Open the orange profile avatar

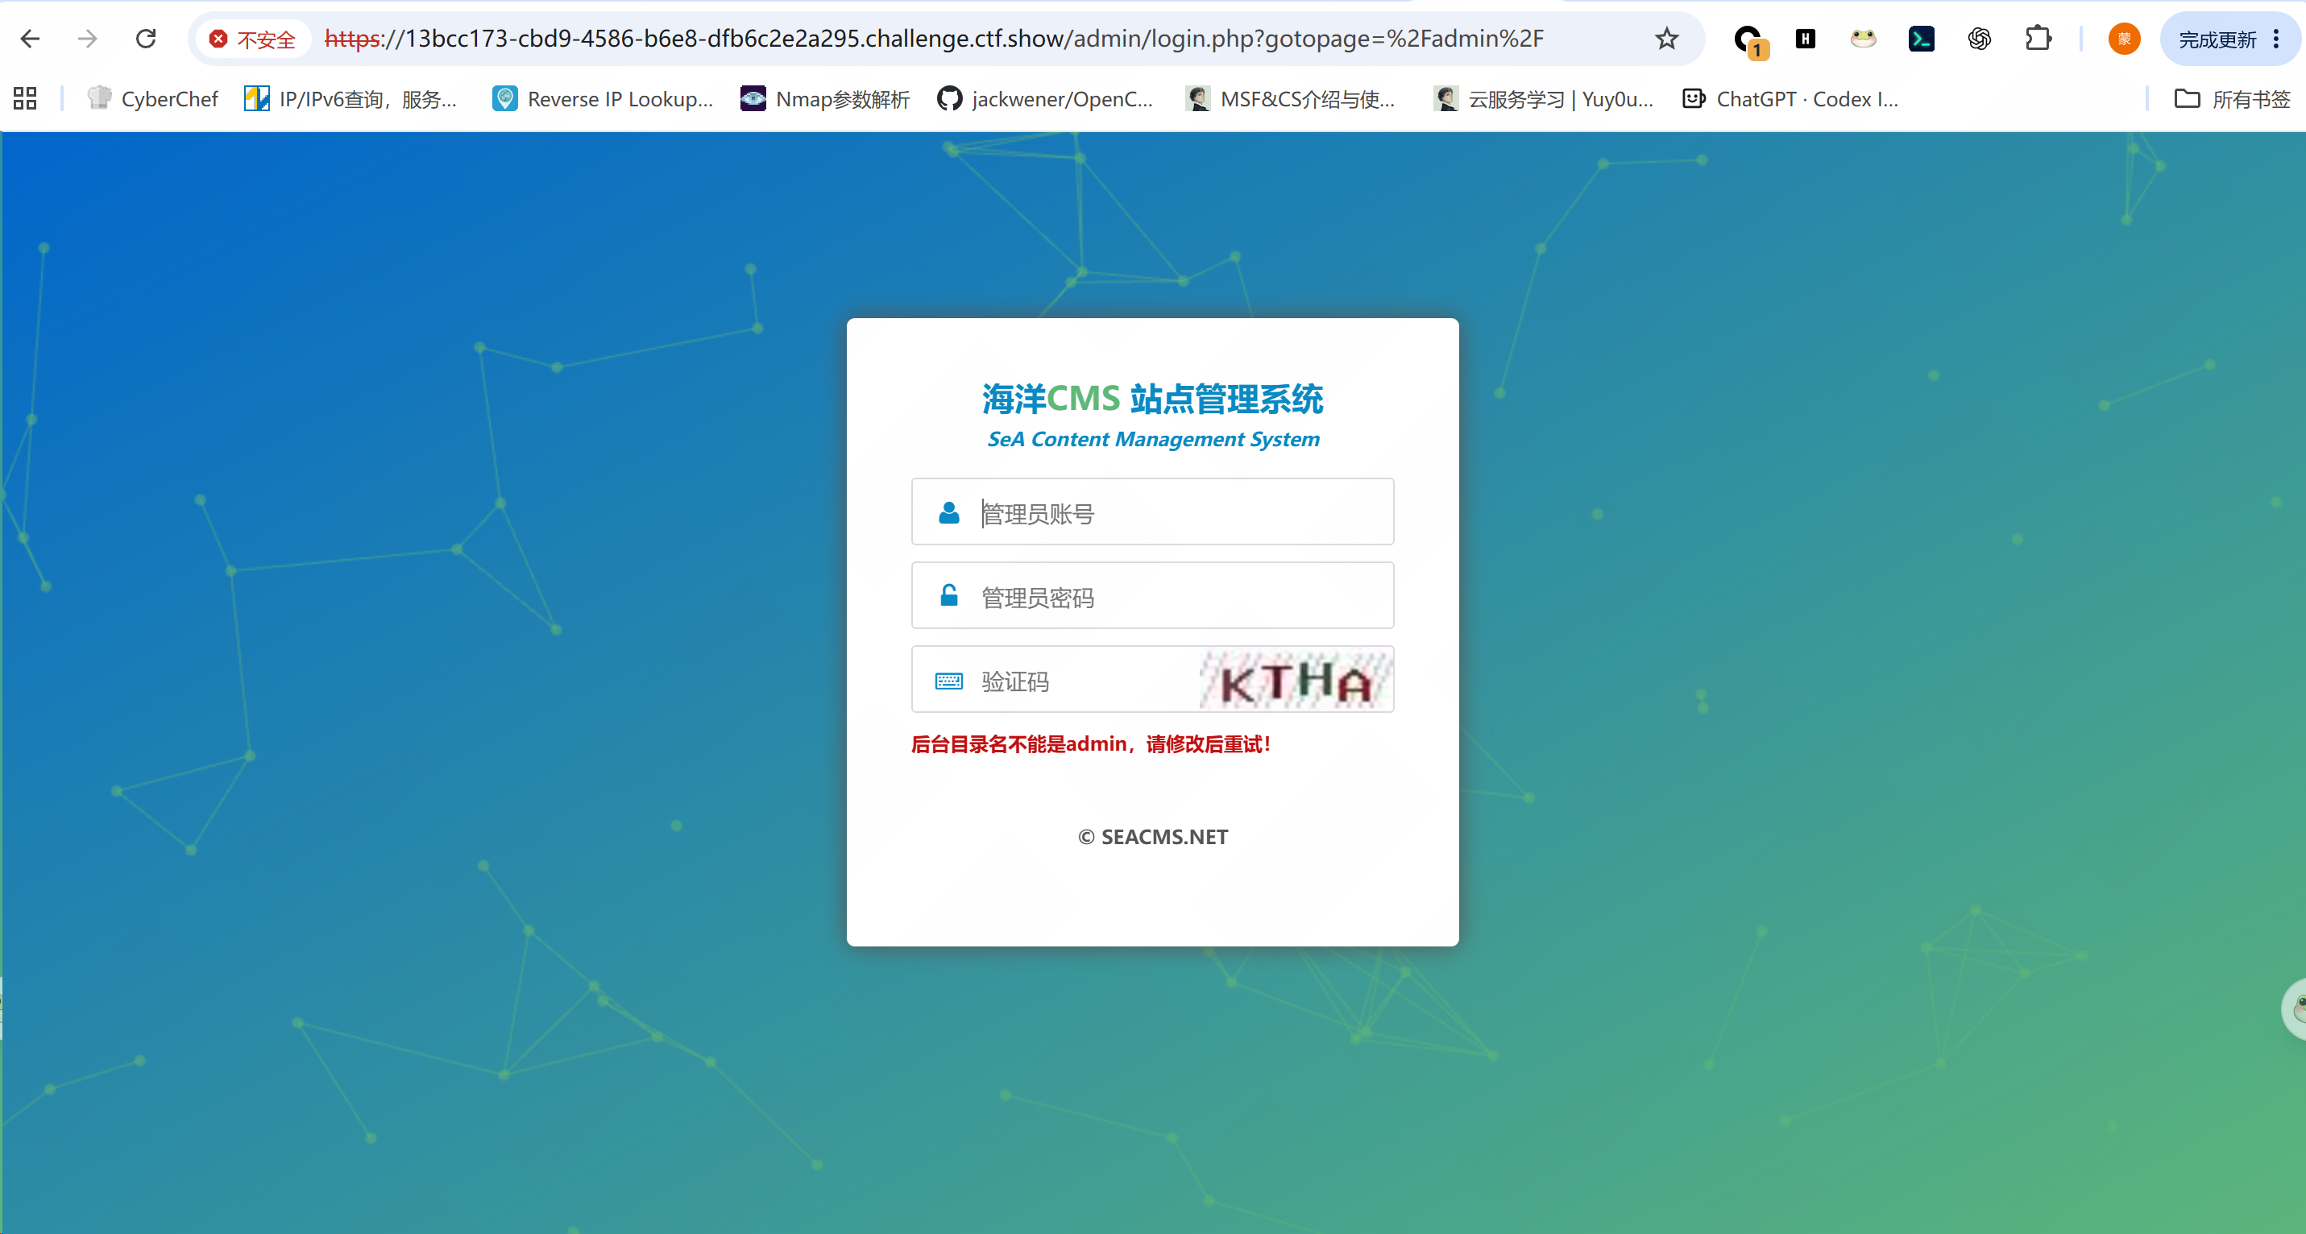(x=2123, y=39)
